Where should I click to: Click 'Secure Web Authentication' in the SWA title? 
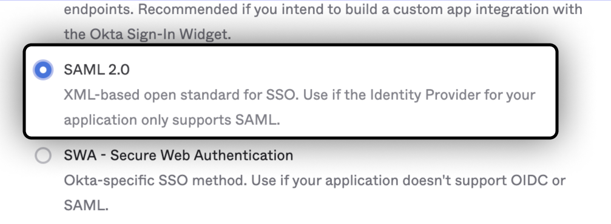point(201,156)
